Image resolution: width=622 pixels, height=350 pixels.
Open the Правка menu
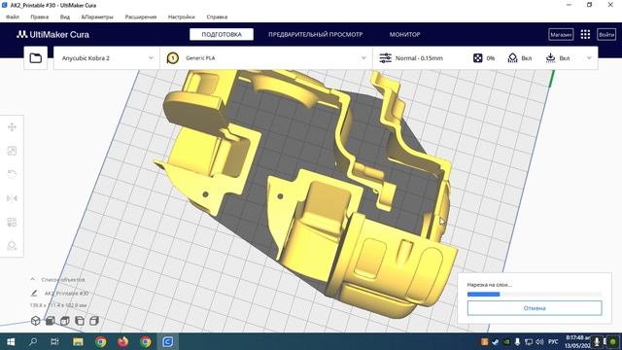click(x=39, y=17)
